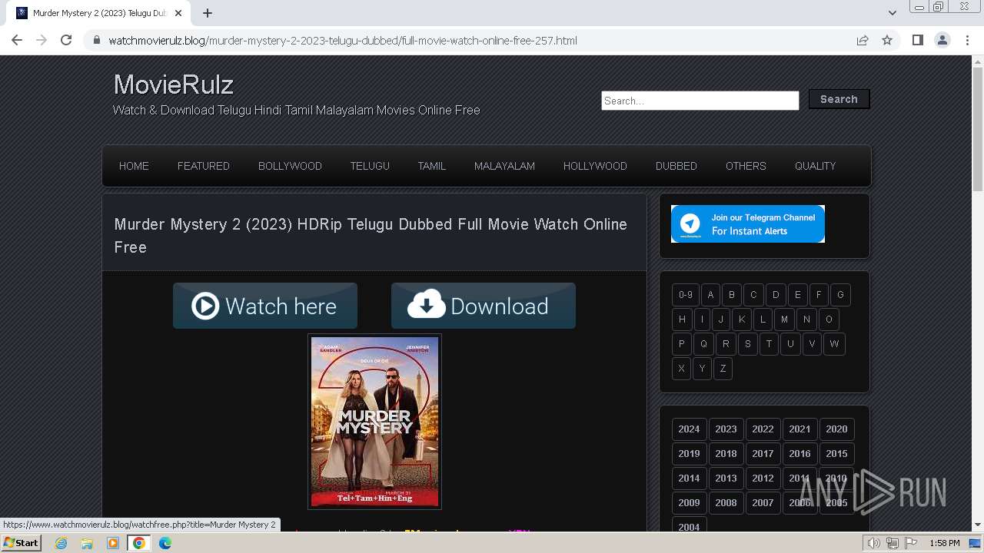Filter by year 2020
Viewport: 984px width, 553px height.
coord(836,429)
